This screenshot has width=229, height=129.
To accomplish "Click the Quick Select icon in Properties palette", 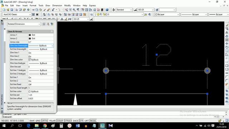I will [x=52, y=24].
